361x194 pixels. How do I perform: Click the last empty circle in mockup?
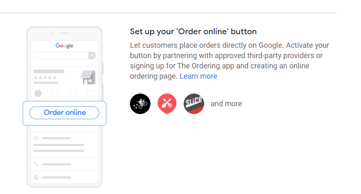point(91,93)
